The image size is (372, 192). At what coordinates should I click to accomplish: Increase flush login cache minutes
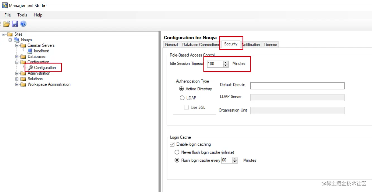pyautogui.click(x=235, y=159)
